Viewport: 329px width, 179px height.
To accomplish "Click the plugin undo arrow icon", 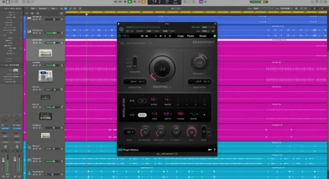I will click(142, 36).
